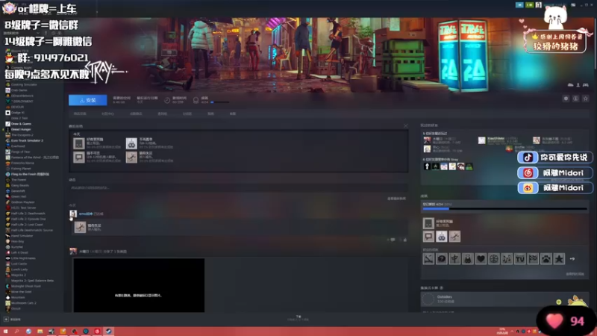Open the emo user avatar in activity feed
The width and height of the screenshot is (597, 336).
pyautogui.click(x=73, y=214)
